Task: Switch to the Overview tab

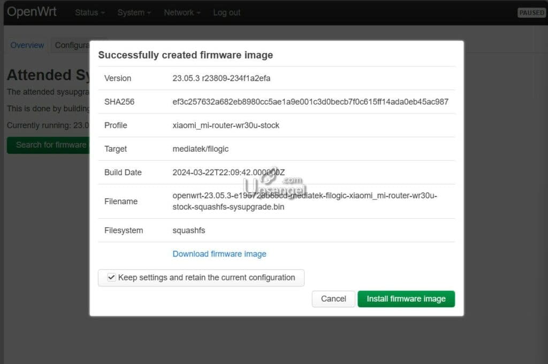Action: 27,45
